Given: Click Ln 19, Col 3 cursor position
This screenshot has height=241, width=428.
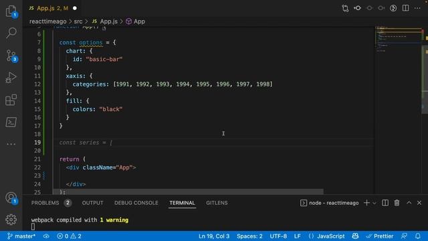Looking at the screenshot, I should [214, 236].
